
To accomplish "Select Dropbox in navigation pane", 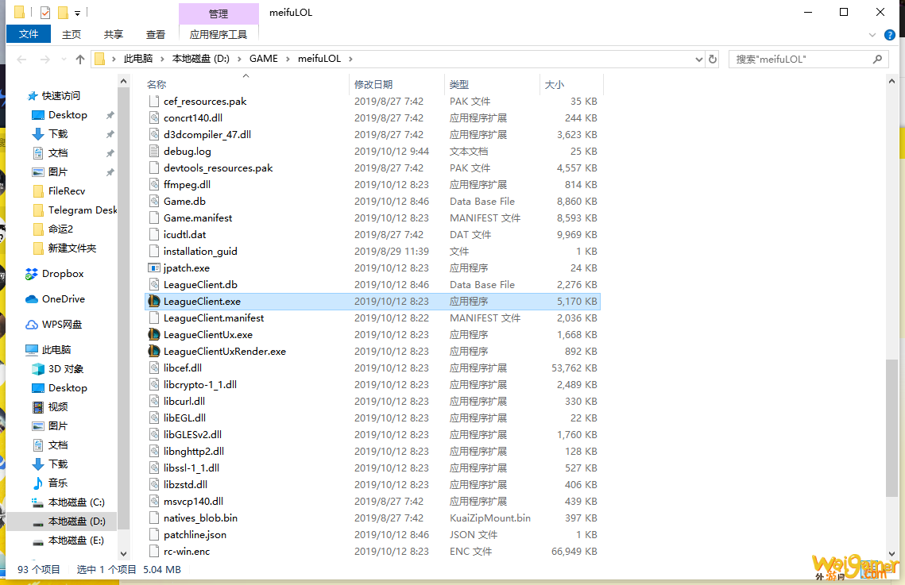I will (x=62, y=274).
